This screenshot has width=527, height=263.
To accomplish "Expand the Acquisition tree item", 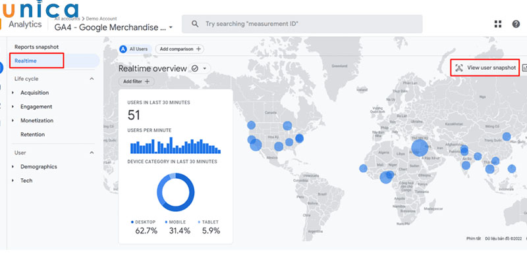I will [x=13, y=93].
